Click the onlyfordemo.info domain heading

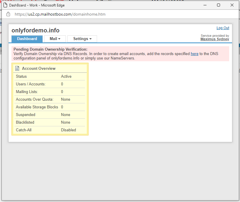[x=35, y=30]
